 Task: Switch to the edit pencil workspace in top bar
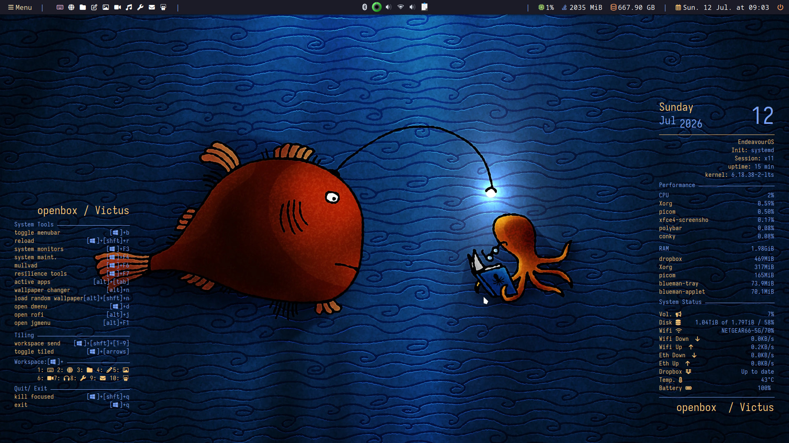point(95,7)
